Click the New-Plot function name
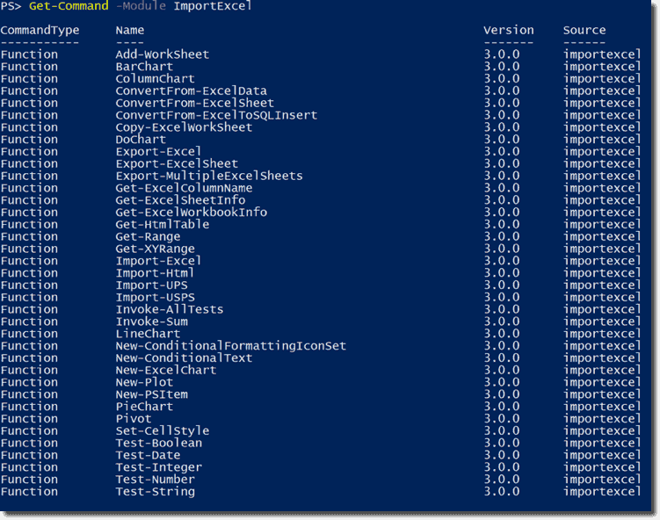 (144, 382)
